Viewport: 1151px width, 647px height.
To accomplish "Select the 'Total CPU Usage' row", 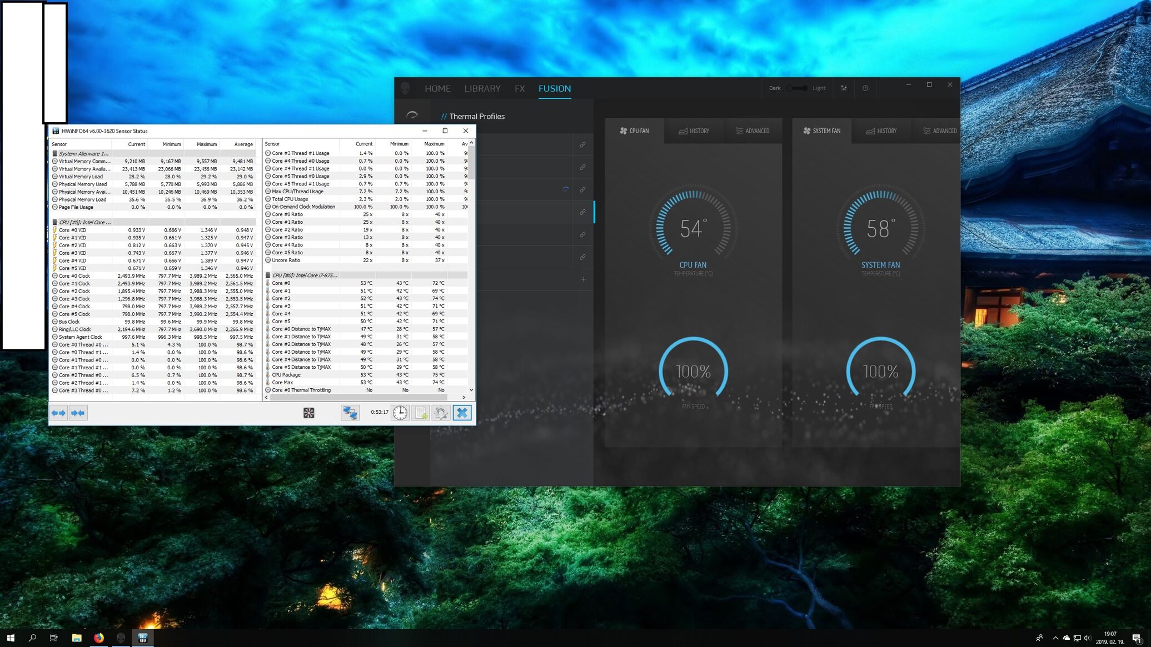I will [366, 199].
